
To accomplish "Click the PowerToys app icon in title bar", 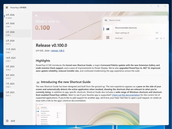I will 7,7.
